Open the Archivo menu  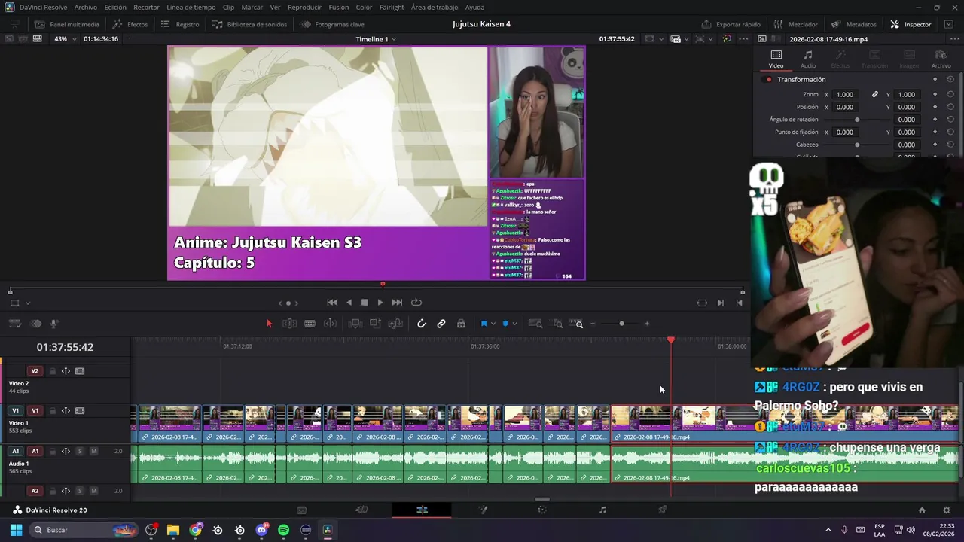click(85, 7)
